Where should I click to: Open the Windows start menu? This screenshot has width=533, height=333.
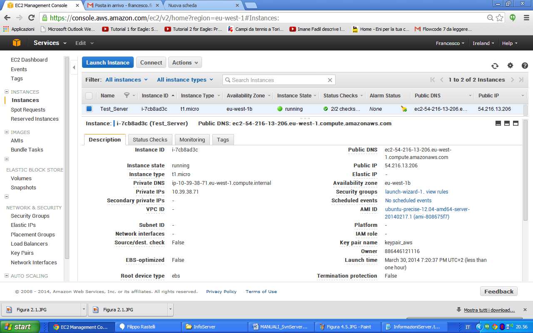[x=20, y=327]
